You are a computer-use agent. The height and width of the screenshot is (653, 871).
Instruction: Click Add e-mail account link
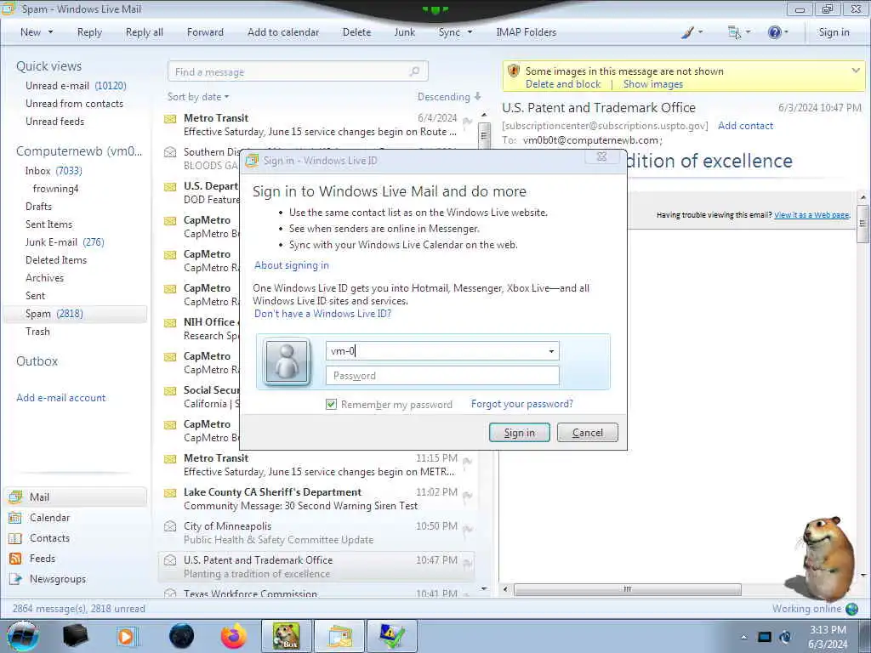[x=61, y=398]
